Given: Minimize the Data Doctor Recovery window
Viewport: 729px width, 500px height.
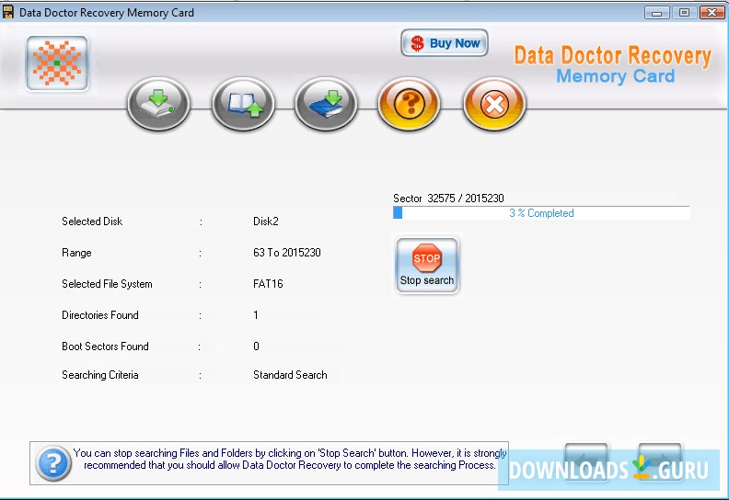Looking at the screenshot, I should 656,13.
